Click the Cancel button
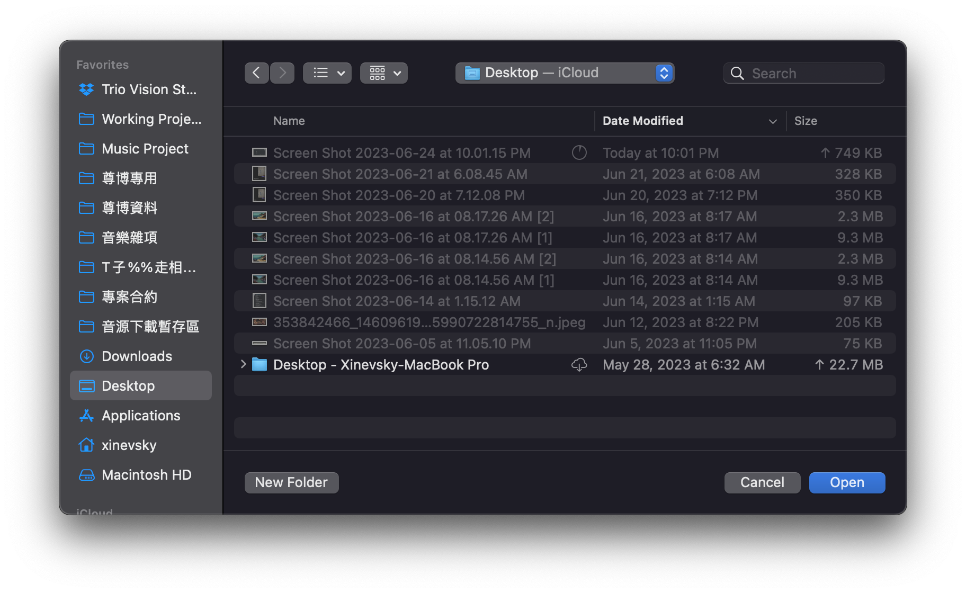Viewport: 966px width, 593px height. pos(762,482)
